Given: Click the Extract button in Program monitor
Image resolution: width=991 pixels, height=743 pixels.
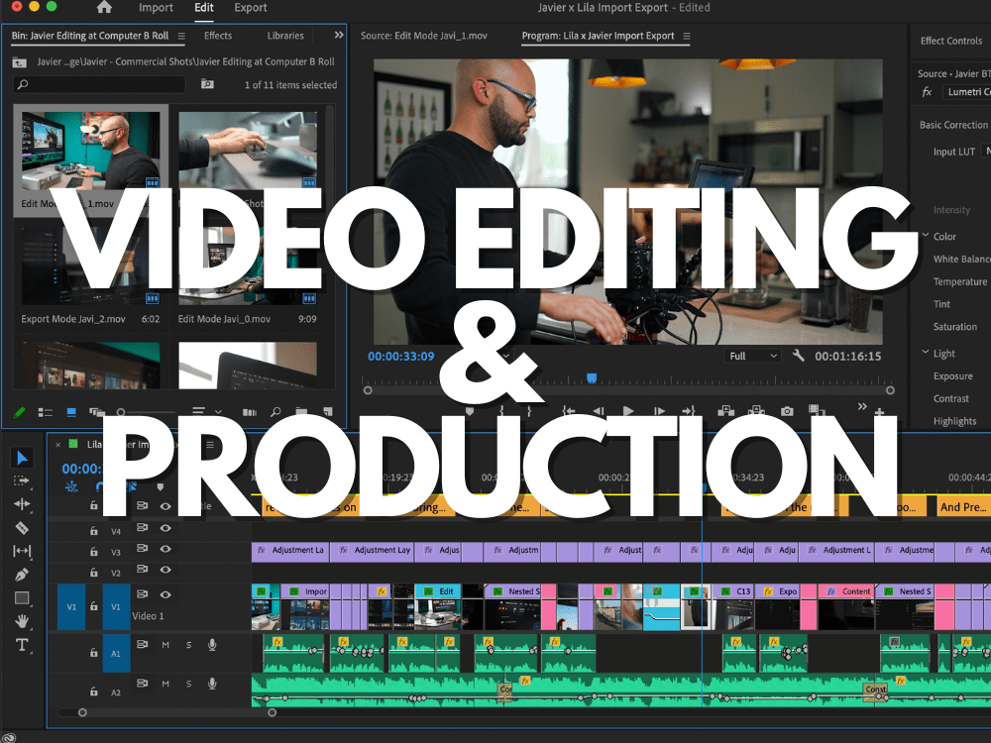Looking at the screenshot, I should [x=756, y=411].
